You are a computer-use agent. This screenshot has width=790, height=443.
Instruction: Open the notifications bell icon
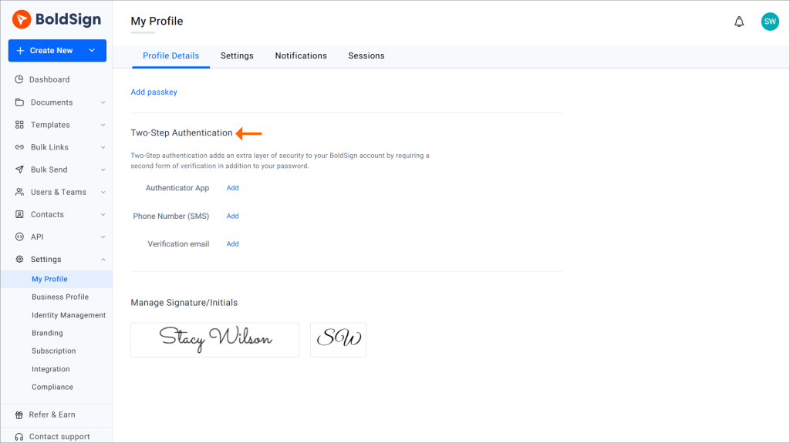(x=738, y=22)
